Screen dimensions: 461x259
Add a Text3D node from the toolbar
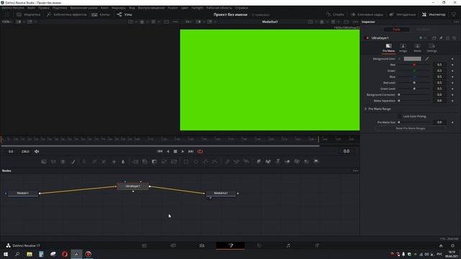[x=277, y=161]
